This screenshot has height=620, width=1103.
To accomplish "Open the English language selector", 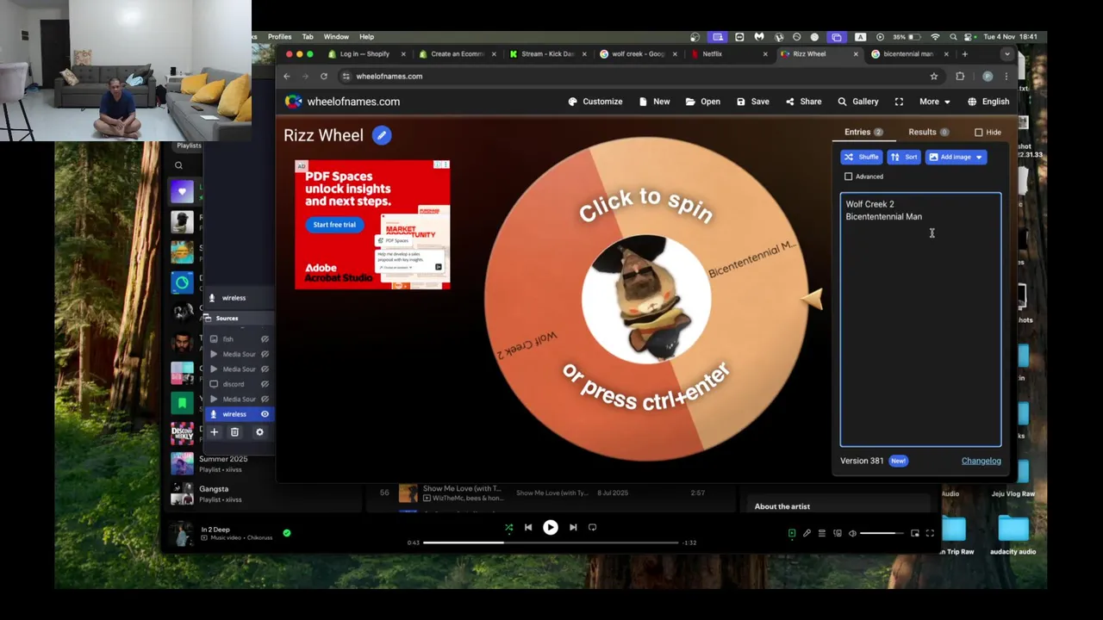I will (988, 102).
